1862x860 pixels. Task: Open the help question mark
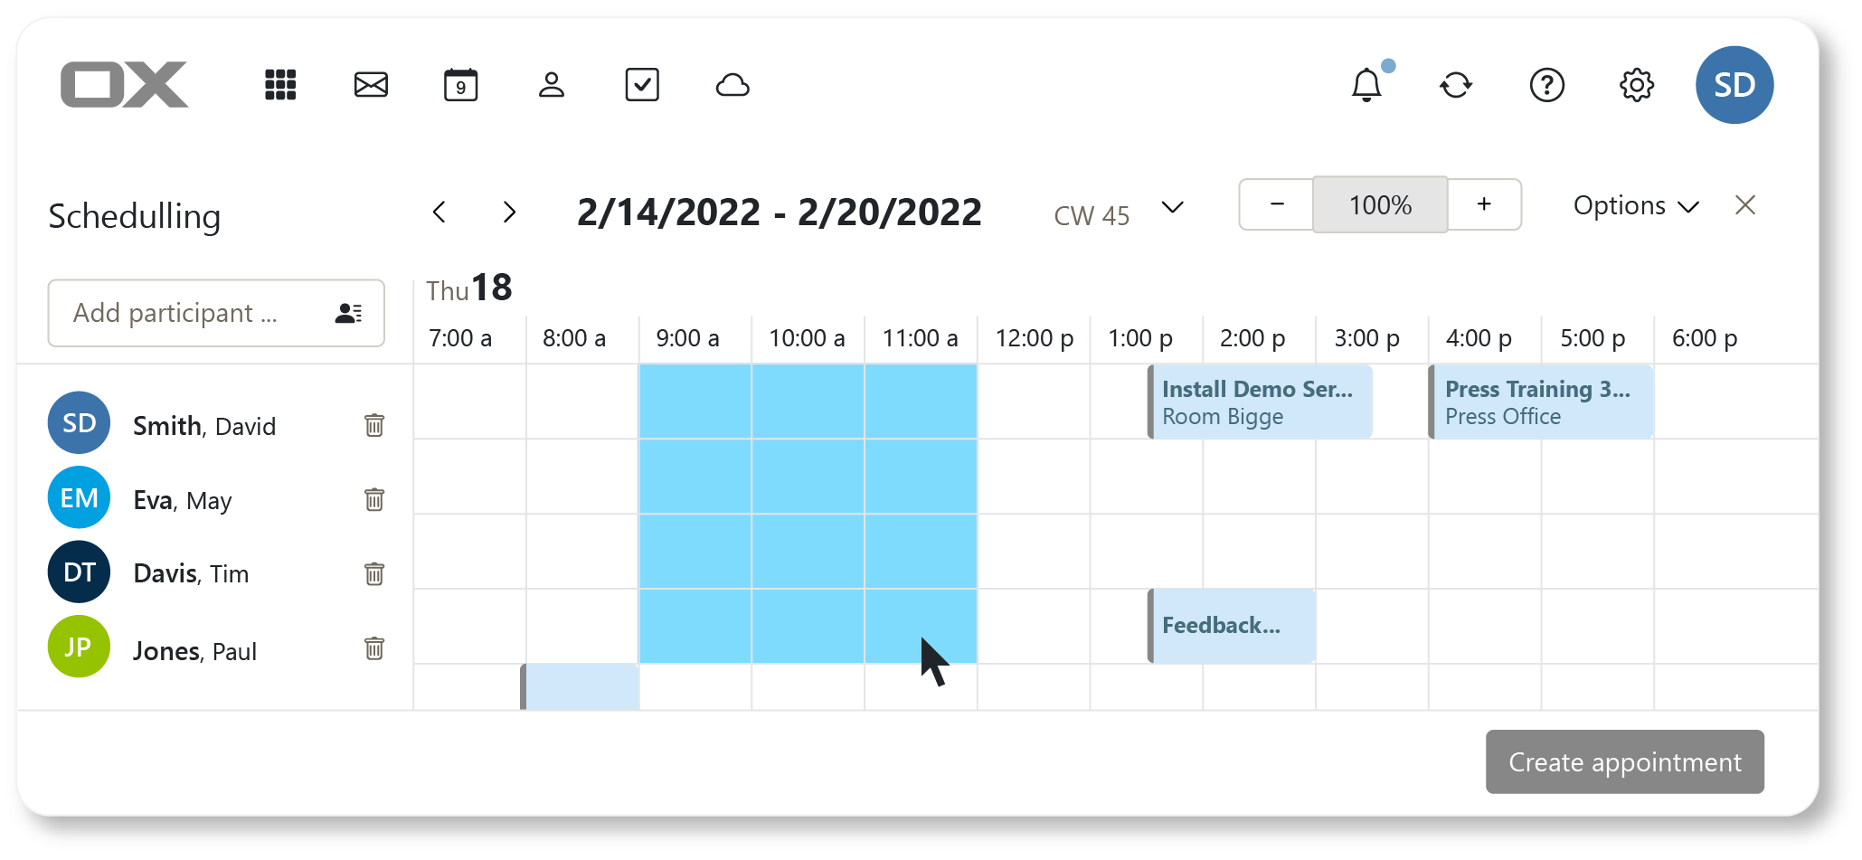coord(1547,85)
